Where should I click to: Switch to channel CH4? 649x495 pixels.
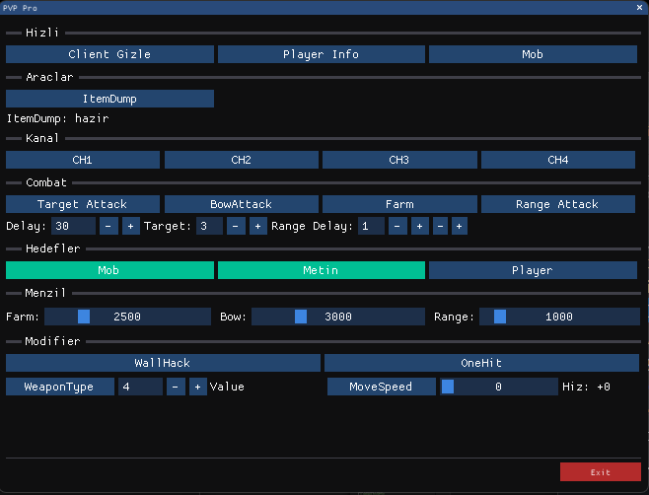coord(558,160)
